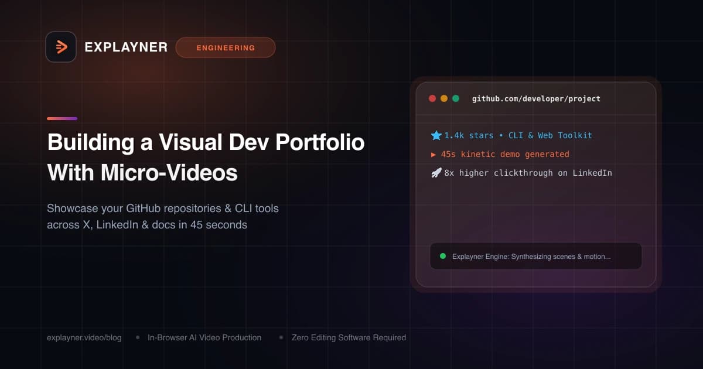
Task: Click the headline 'Building a Visual Dev Portfolio'
Action: coord(206,143)
